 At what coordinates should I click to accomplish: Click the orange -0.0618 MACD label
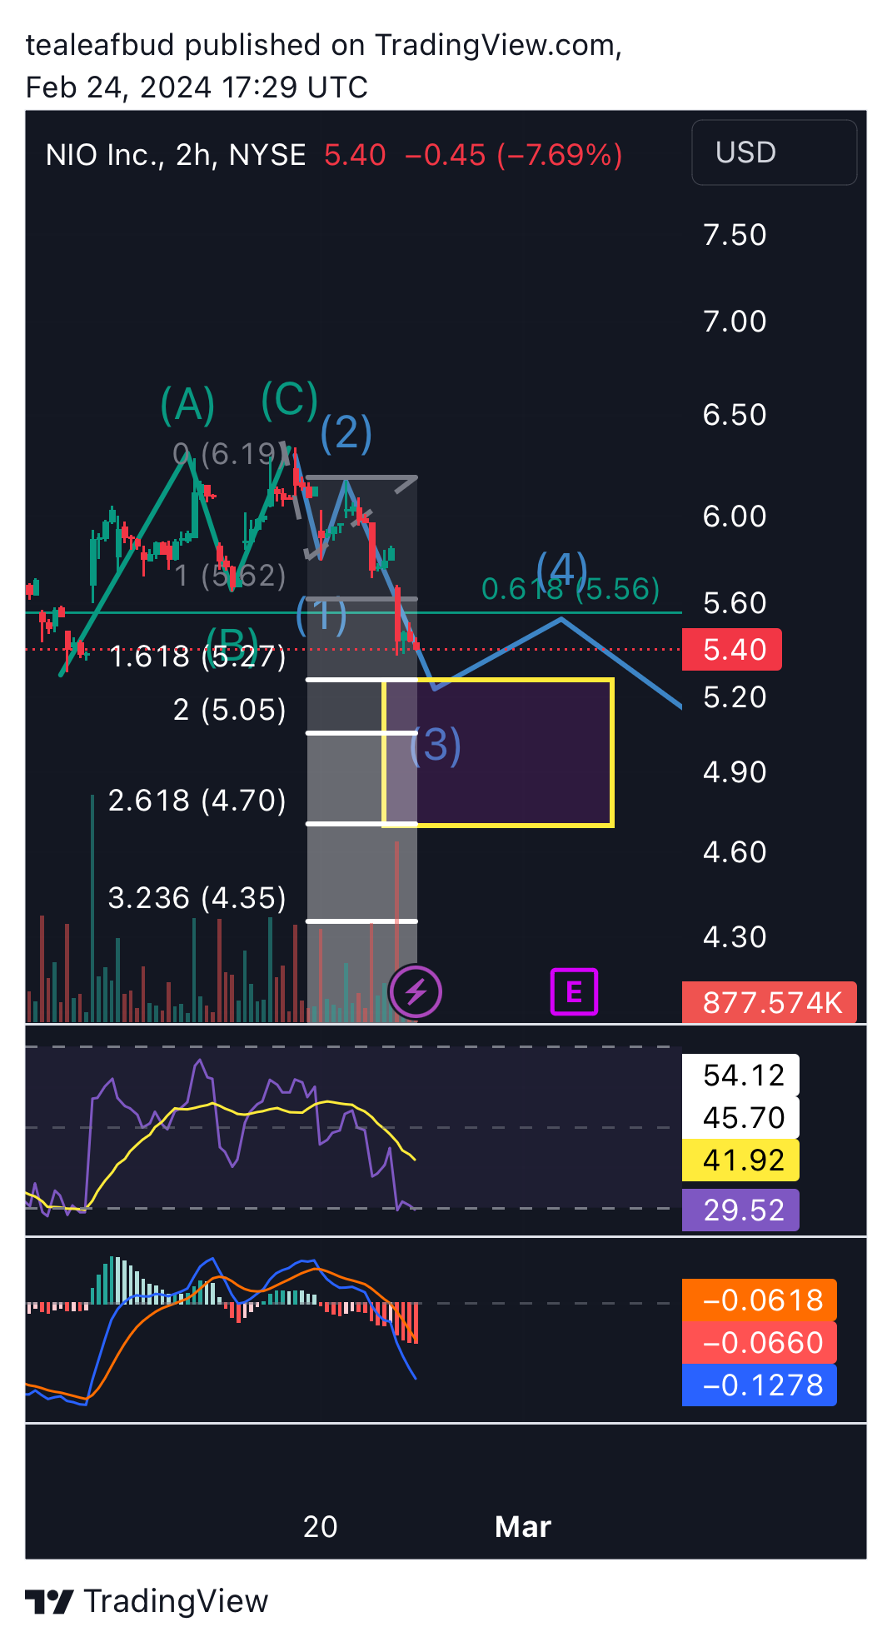[760, 1300]
